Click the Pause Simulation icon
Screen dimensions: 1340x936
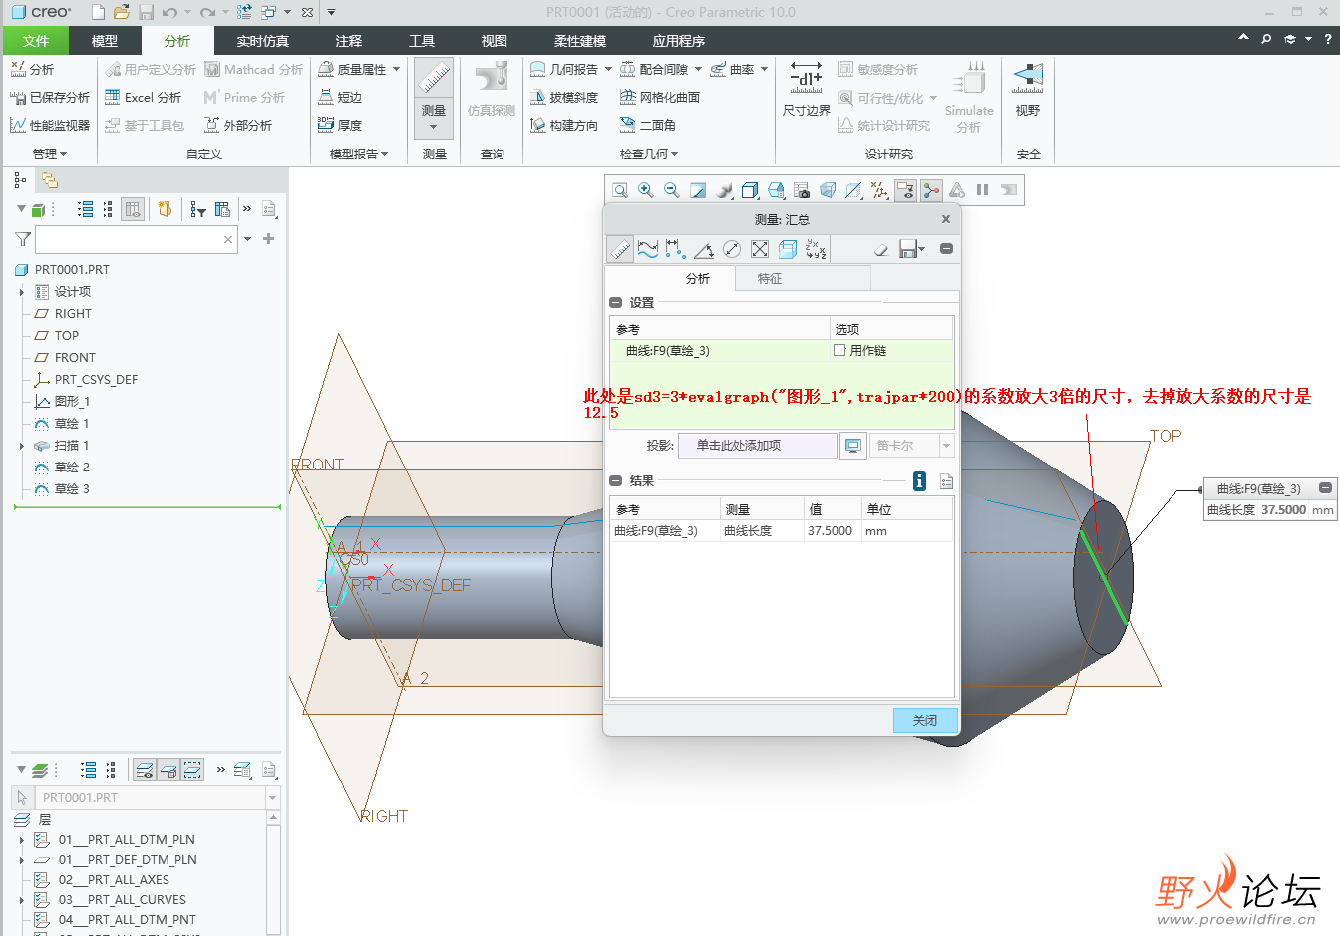[x=982, y=190]
